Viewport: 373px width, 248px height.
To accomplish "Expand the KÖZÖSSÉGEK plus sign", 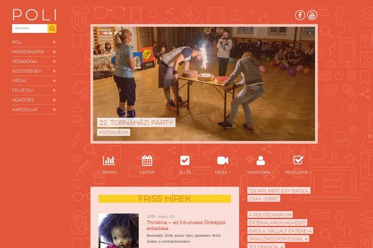I will click(54, 71).
